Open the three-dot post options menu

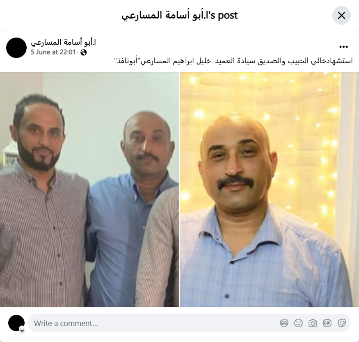(x=343, y=47)
